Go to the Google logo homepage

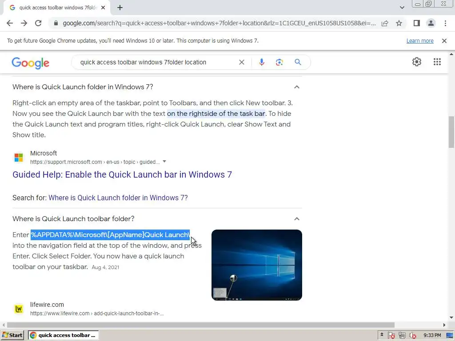31,63
